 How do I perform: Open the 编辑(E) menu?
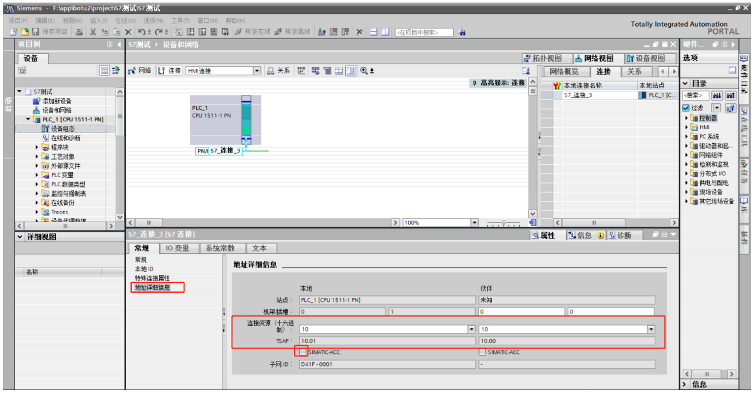45,21
